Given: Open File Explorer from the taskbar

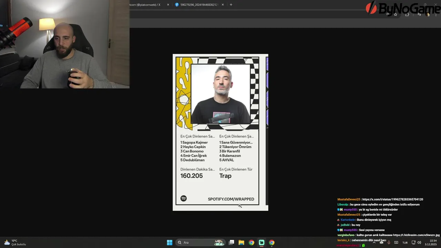Looking at the screenshot, I should [242, 242].
